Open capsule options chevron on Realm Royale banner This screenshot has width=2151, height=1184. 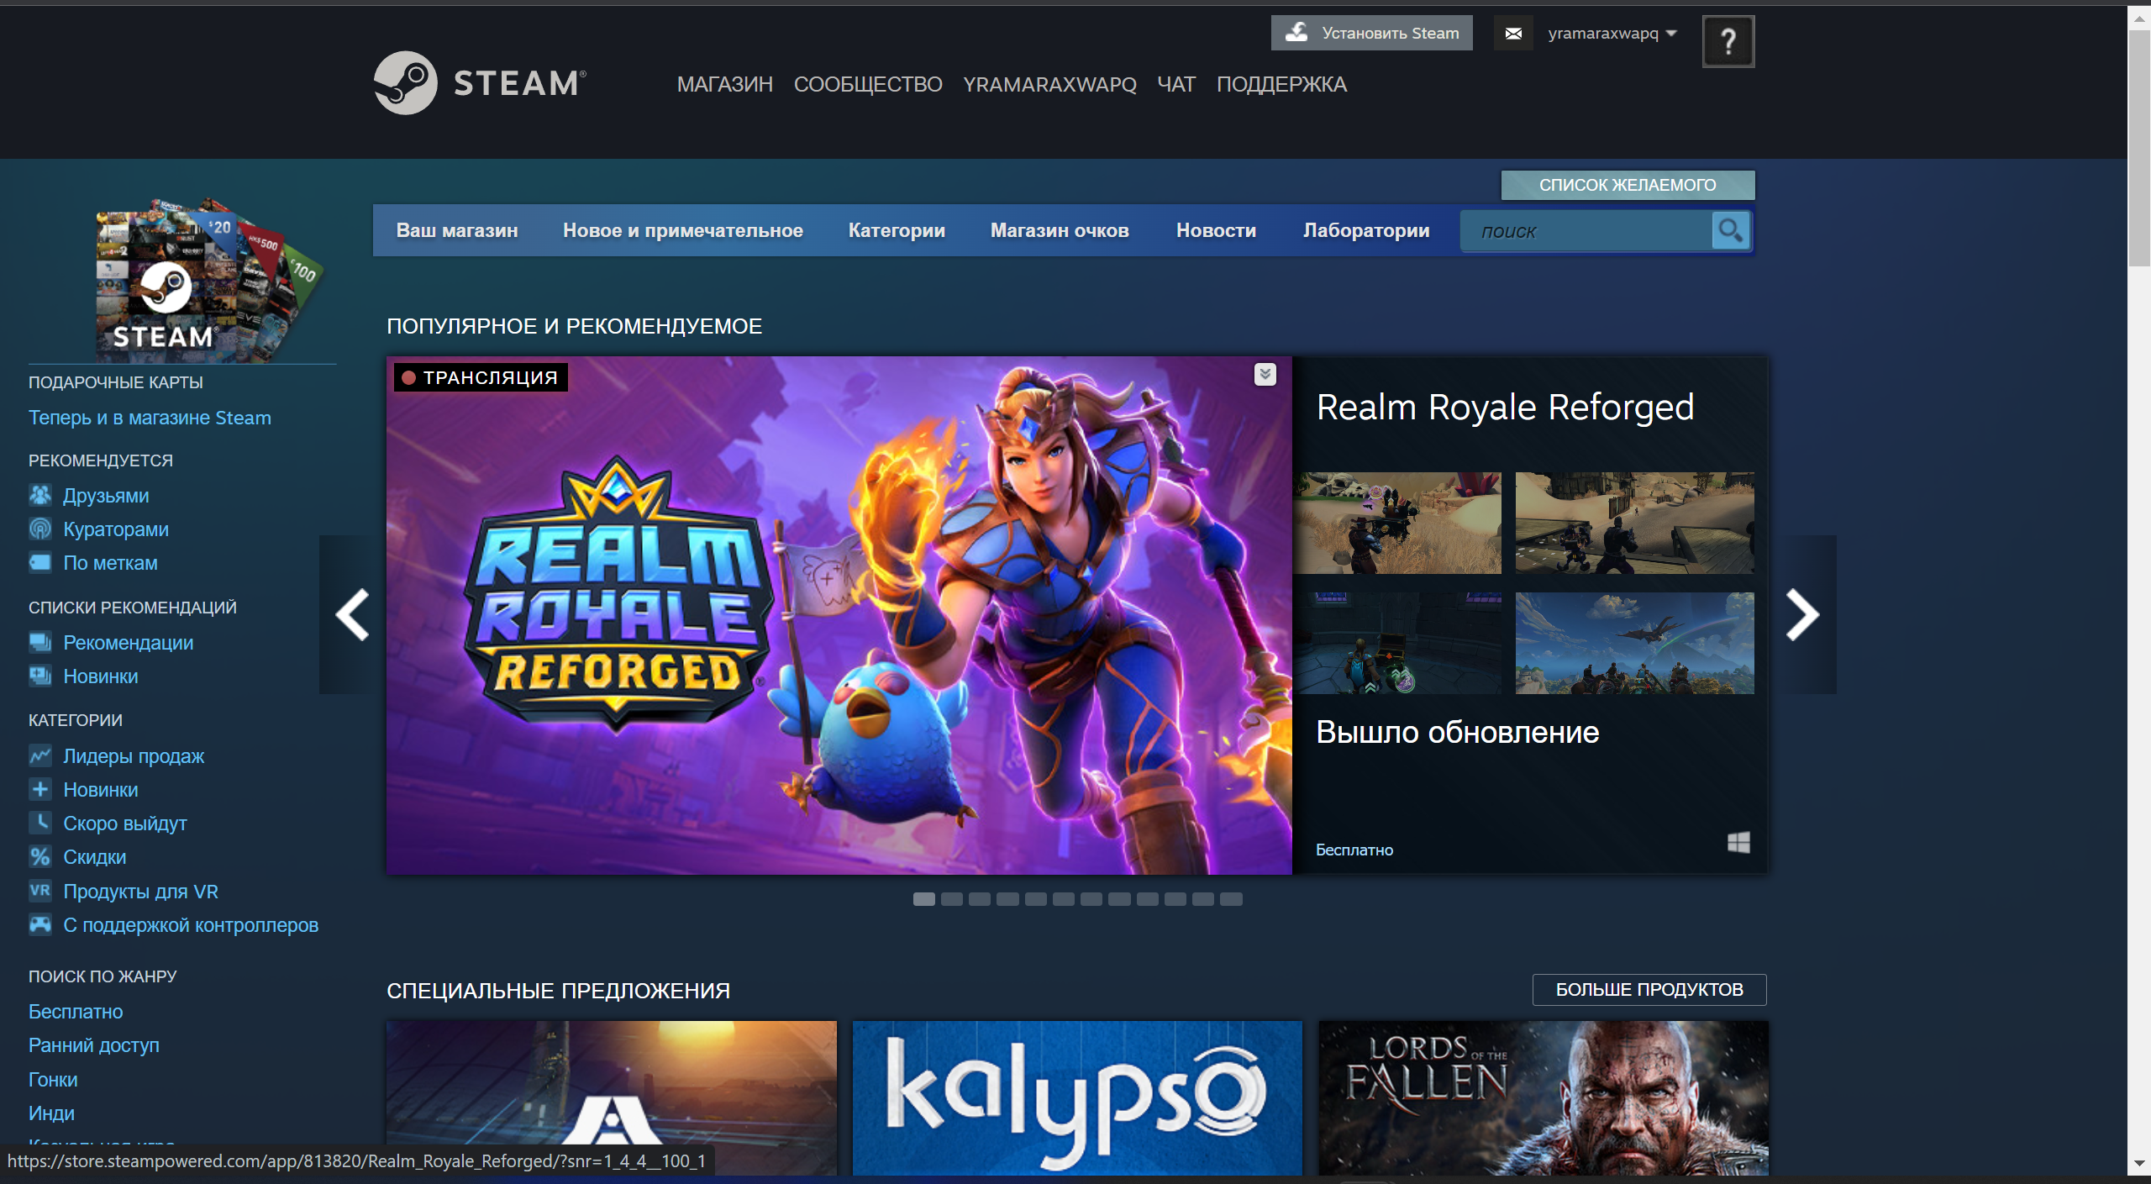1265,375
